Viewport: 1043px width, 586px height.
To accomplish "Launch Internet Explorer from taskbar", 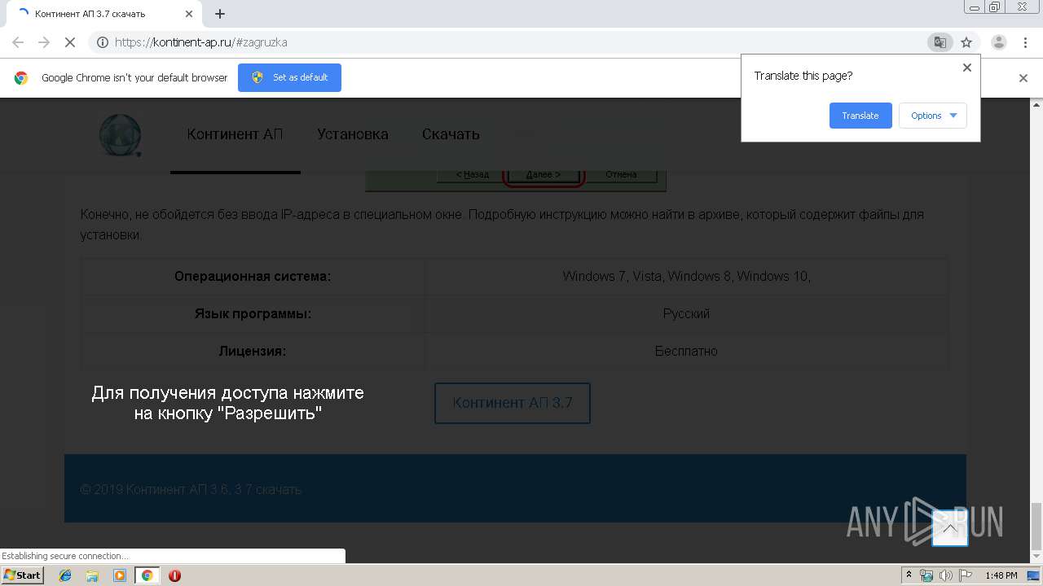I will (x=65, y=575).
